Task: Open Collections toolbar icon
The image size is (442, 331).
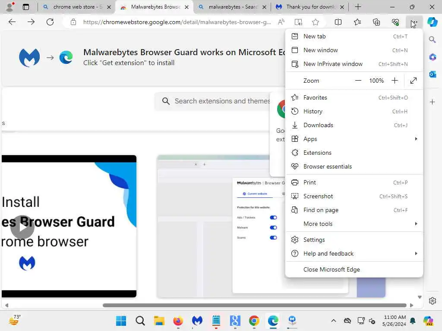Action: tap(376, 22)
